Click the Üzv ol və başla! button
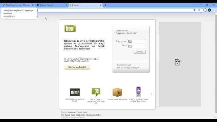 coord(77,67)
